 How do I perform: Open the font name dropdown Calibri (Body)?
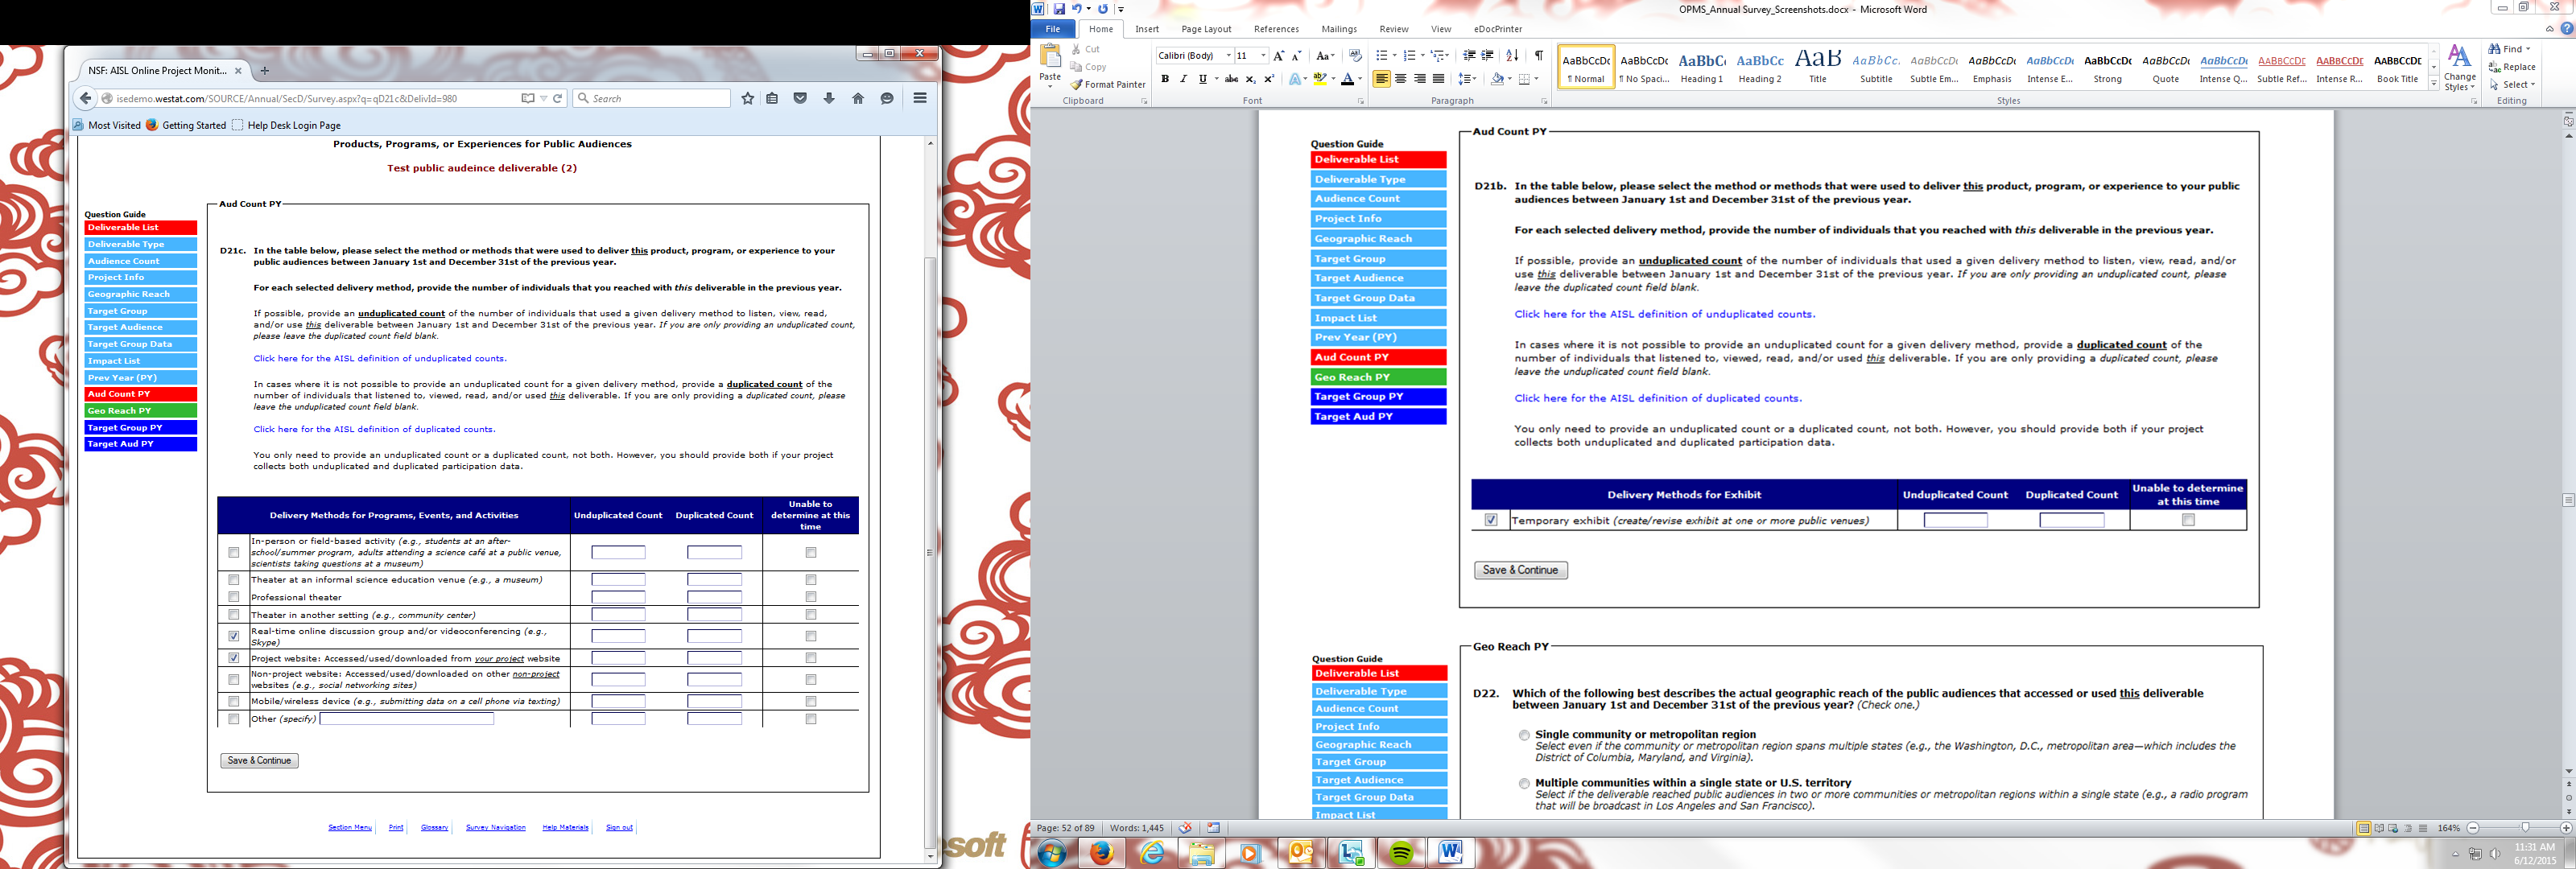(x=1228, y=56)
